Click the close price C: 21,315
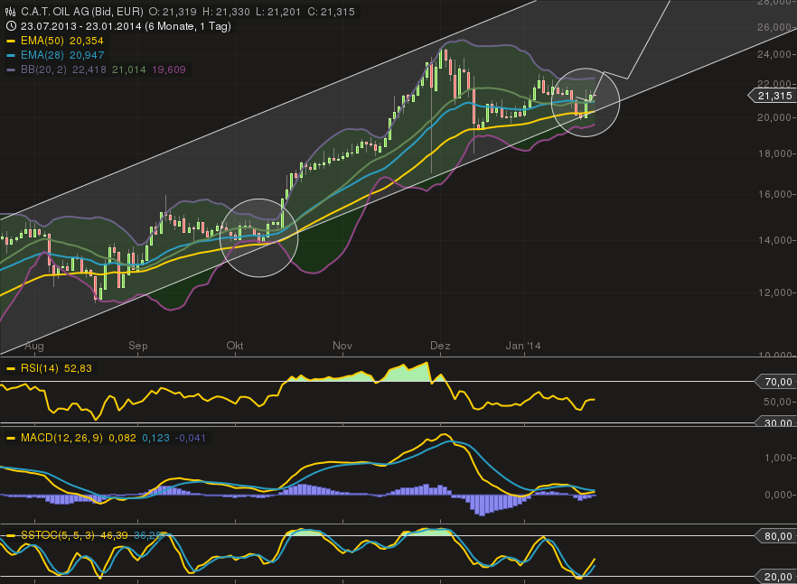 331,12
